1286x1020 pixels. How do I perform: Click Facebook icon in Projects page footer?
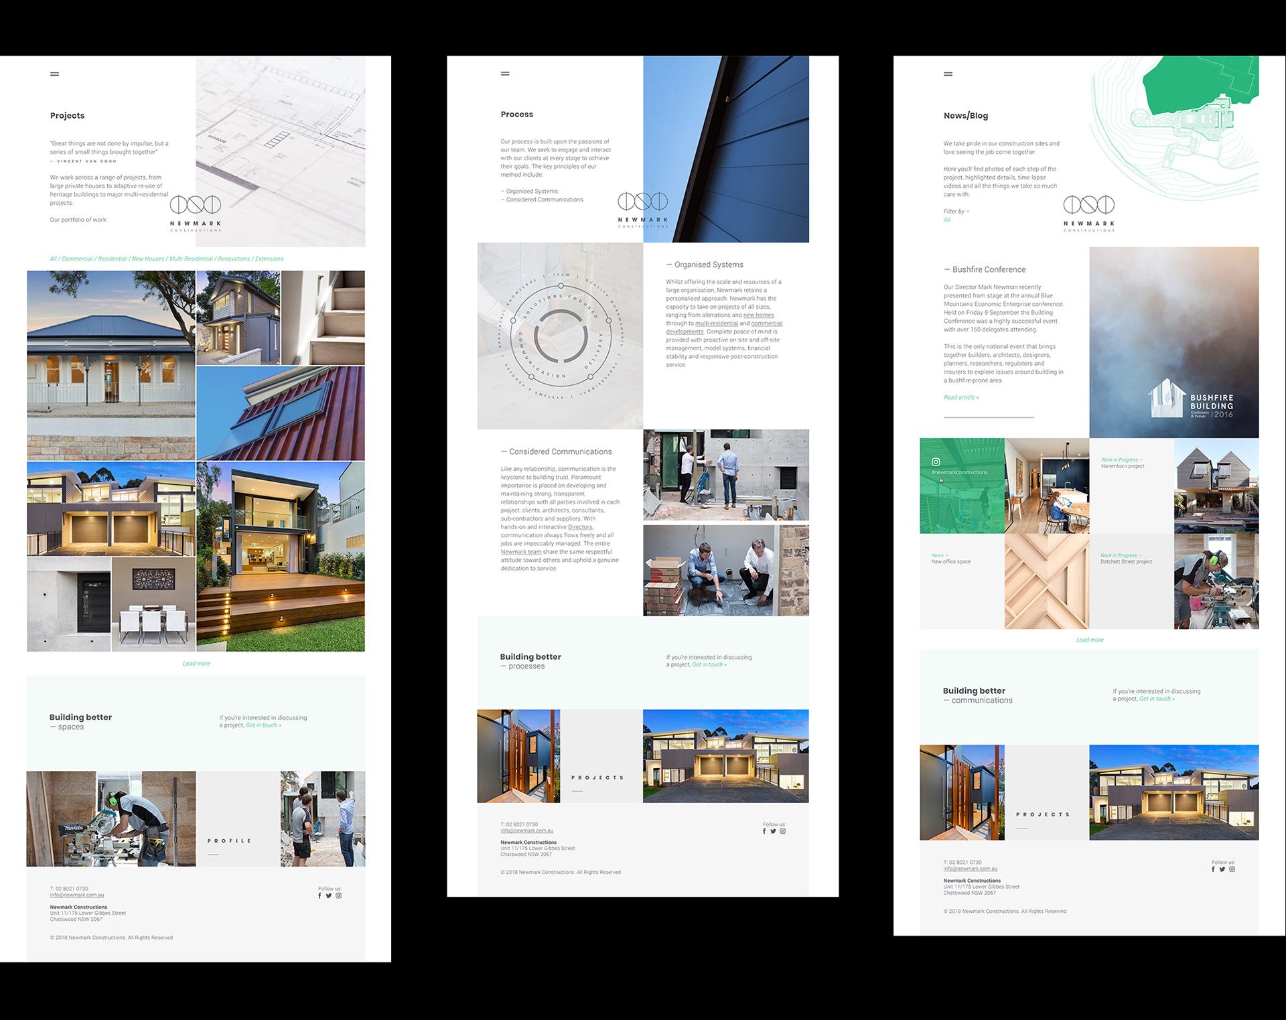(x=319, y=895)
